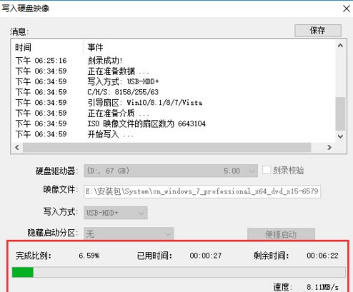The width and height of the screenshot is (353, 292).
Task: Click the 便捷启动 button
Action: click(281, 234)
